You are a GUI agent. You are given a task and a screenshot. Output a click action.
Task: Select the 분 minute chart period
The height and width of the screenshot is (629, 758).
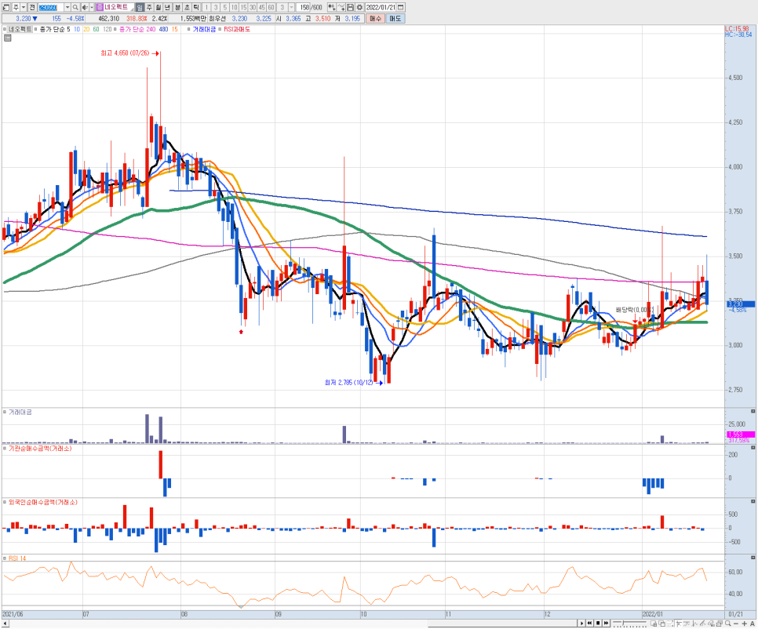pos(177,7)
